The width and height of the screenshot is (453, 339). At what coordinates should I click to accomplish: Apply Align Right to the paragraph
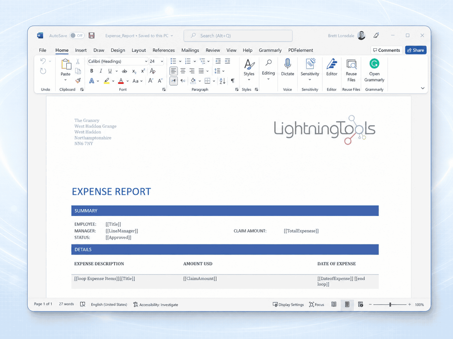tap(192, 71)
